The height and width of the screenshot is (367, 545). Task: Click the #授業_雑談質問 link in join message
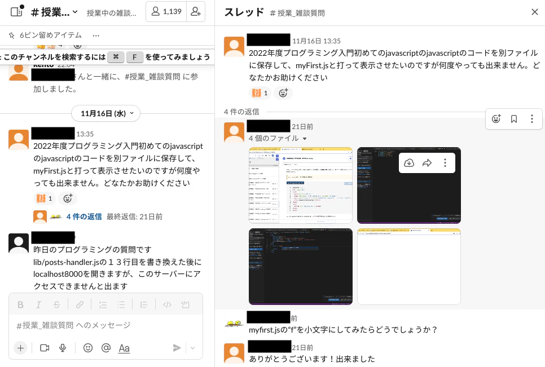pos(152,77)
